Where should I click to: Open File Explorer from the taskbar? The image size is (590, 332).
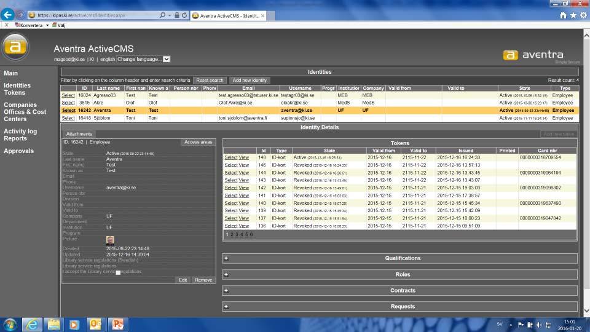click(54, 325)
